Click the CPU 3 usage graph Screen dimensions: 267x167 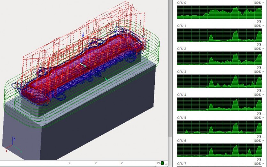(219, 81)
